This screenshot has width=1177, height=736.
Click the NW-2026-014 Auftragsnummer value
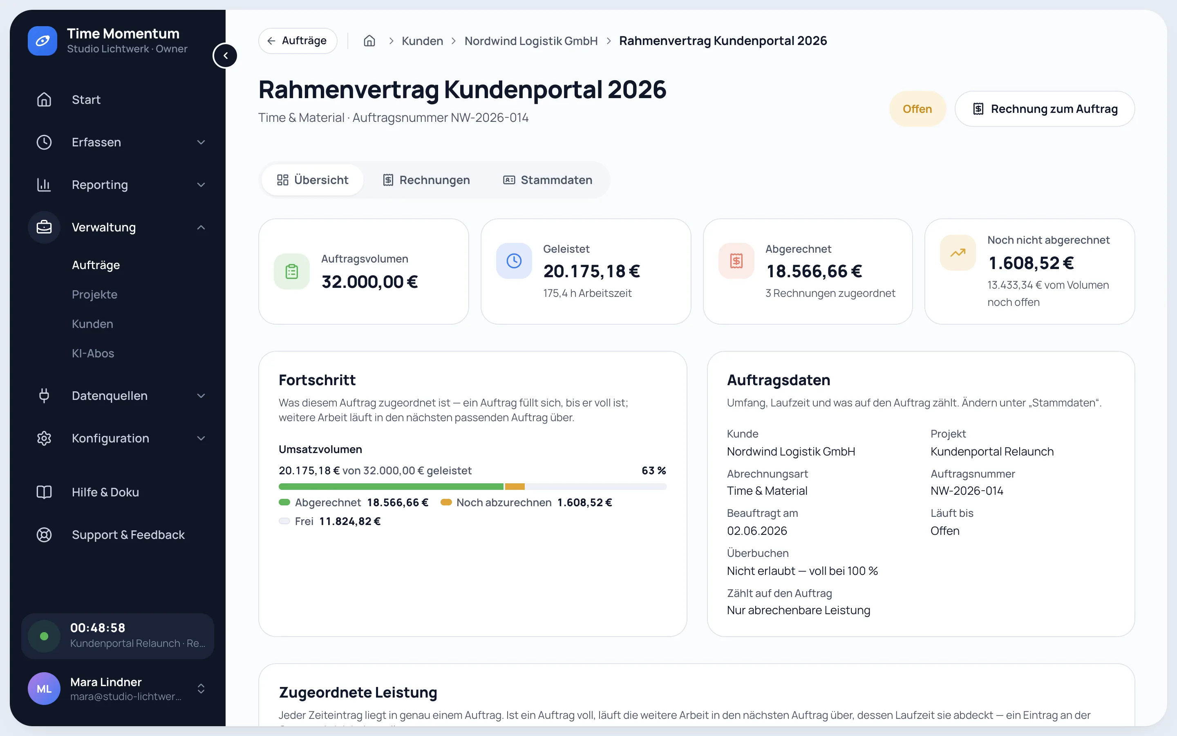(x=967, y=491)
